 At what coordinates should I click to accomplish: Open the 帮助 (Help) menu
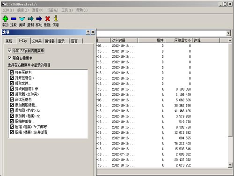(x=82, y=10)
